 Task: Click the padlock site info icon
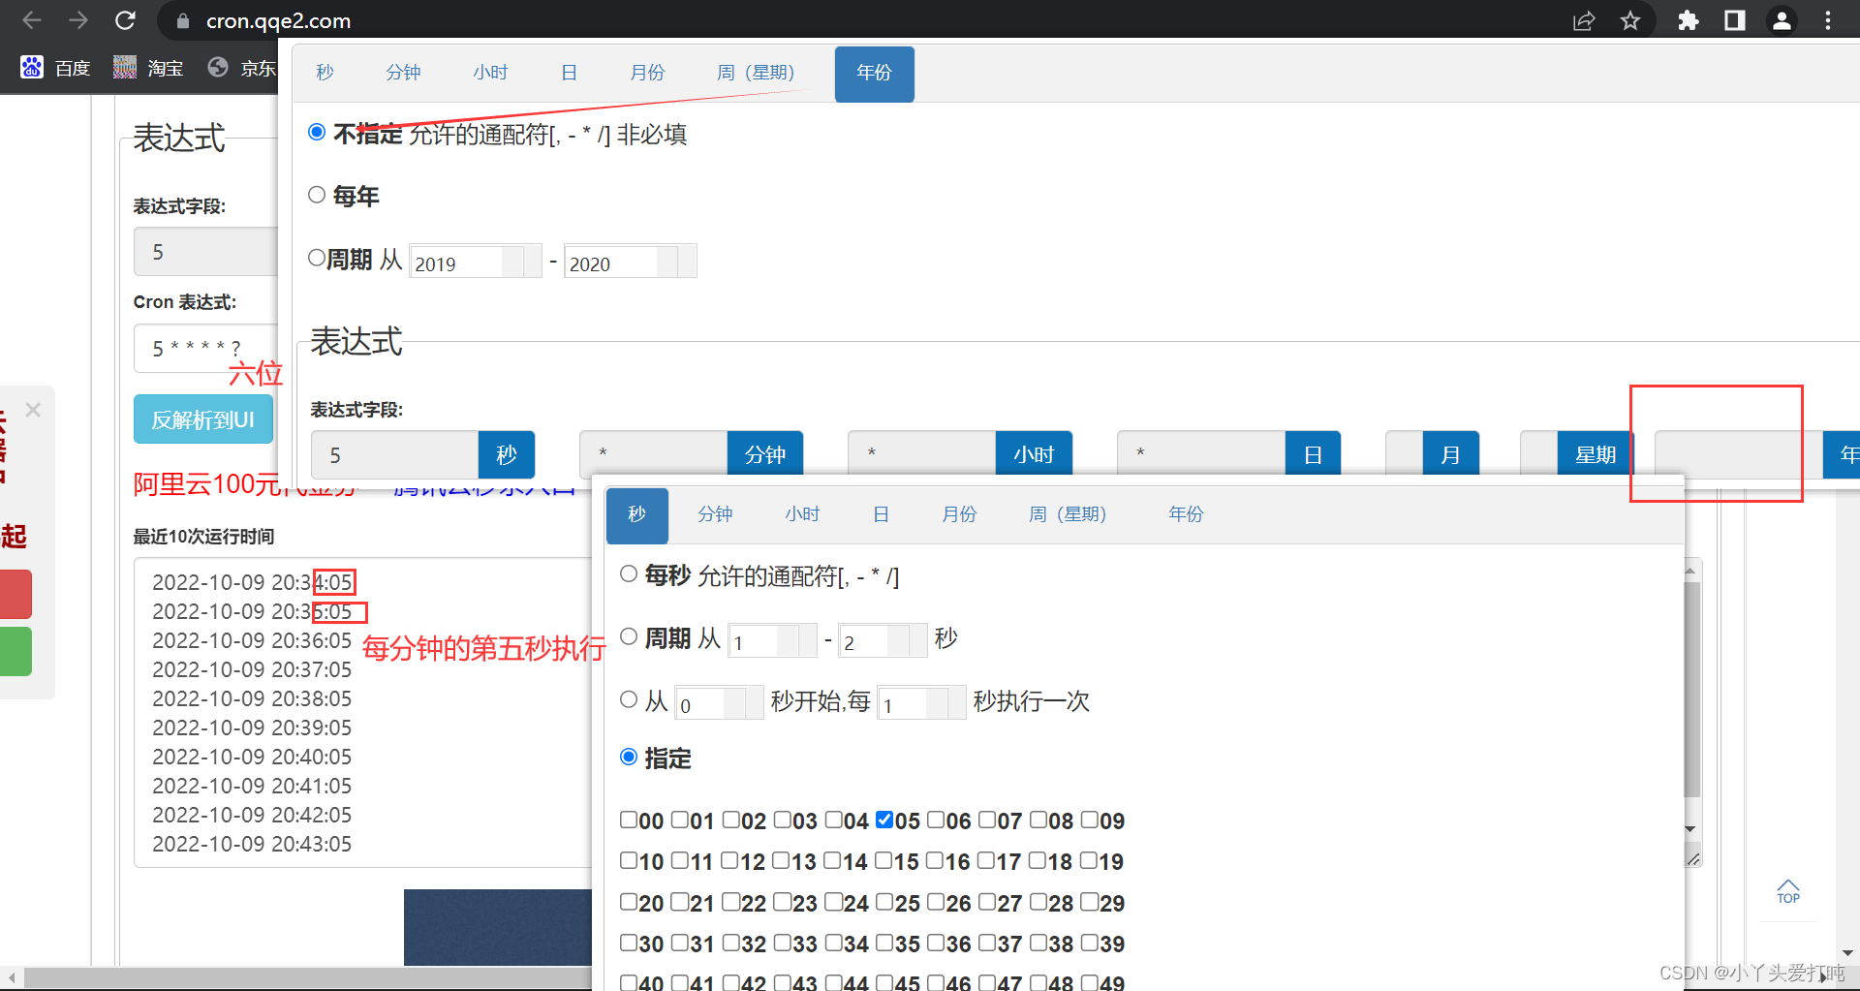(x=182, y=20)
